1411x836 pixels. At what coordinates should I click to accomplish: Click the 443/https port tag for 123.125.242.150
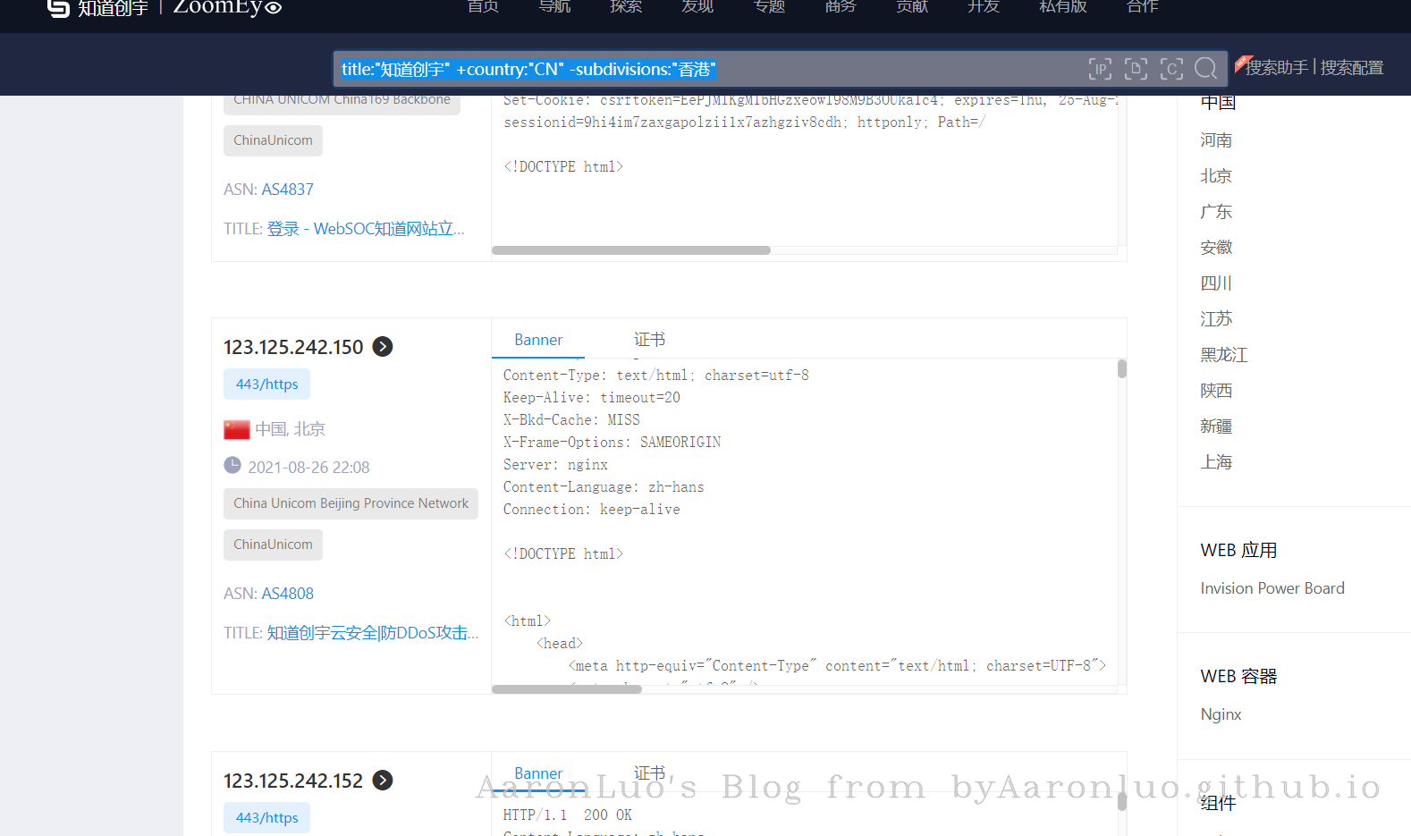266,384
